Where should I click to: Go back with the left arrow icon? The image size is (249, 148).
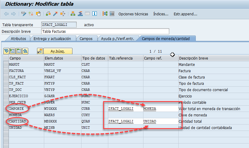(x=6, y=14)
